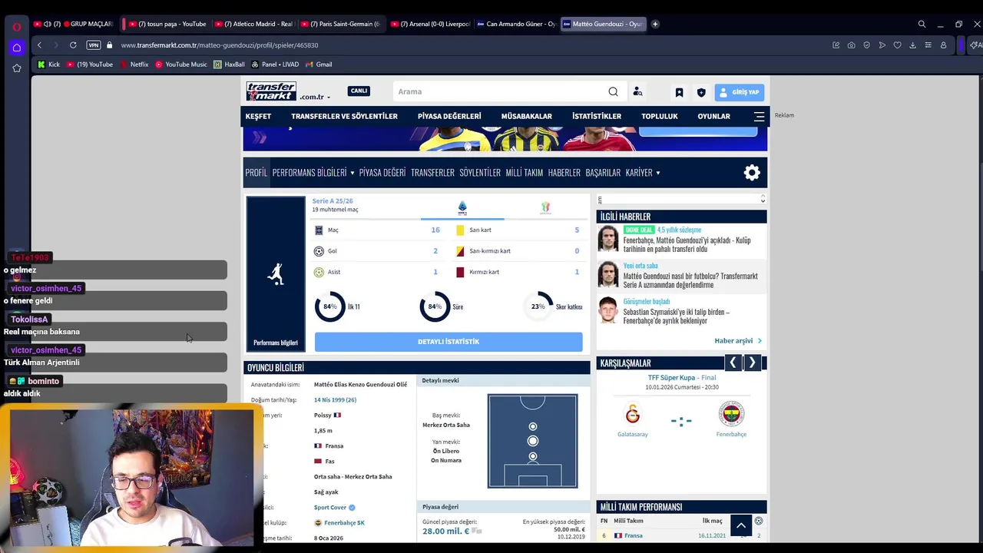The height and width of the screenshot is (553, 983).
Task: Open sidebar home icon
Action: [16, 48]
